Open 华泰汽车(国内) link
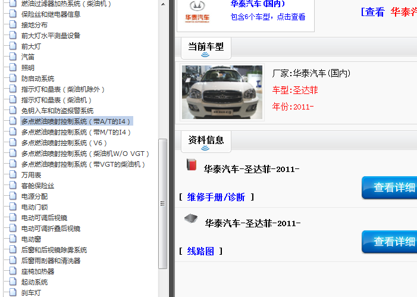 click(258, 4)
